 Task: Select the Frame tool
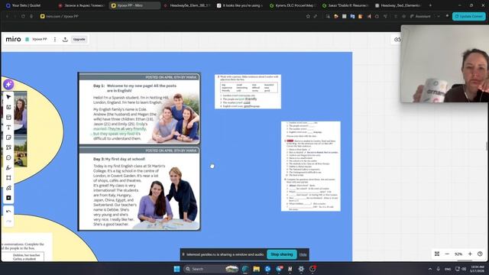[x=8, y=178]
